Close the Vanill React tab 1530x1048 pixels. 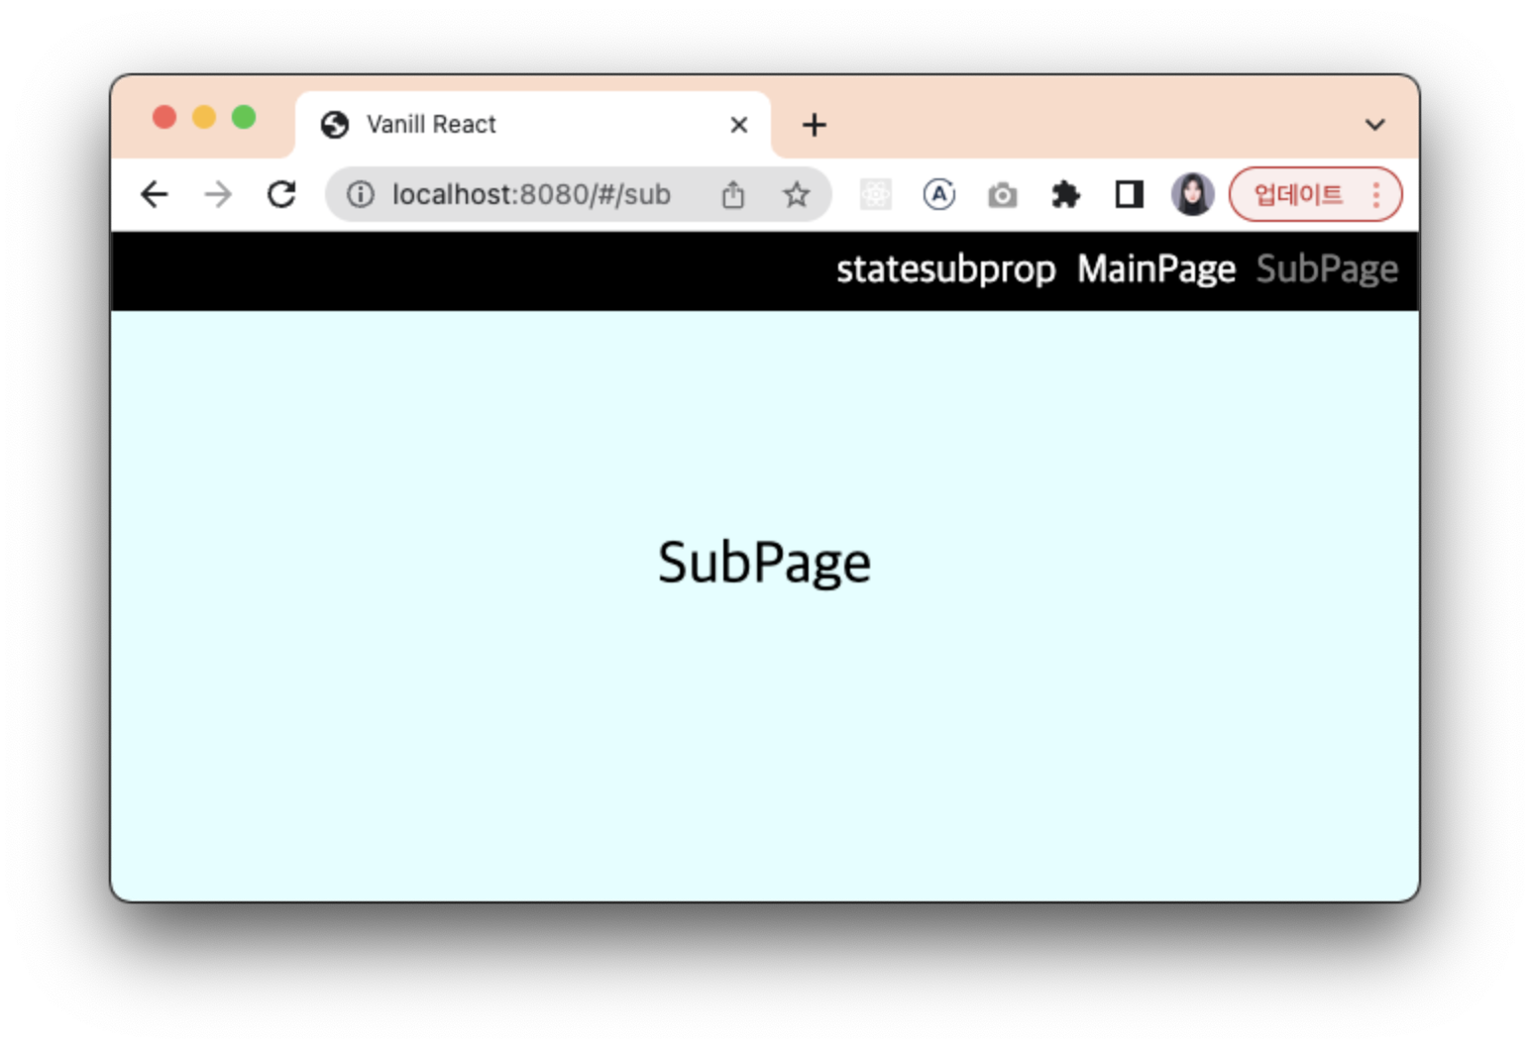pyautogui.click(x=738, y=125)
